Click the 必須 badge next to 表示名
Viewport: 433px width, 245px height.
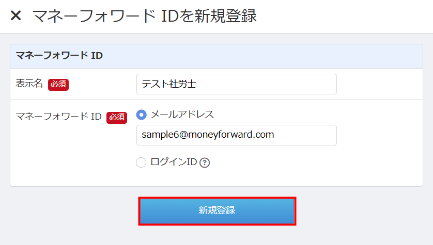pos(58,84)
